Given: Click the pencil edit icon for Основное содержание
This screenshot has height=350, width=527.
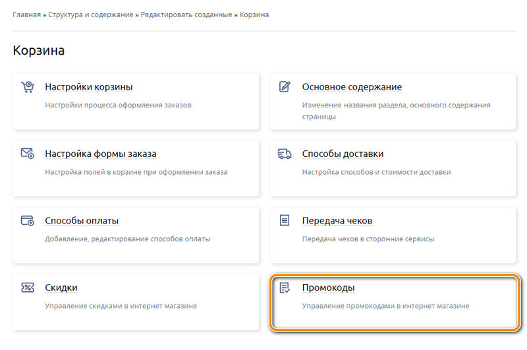Looking at the screenshot, I should pyautogui.click(x=285, y=87).
